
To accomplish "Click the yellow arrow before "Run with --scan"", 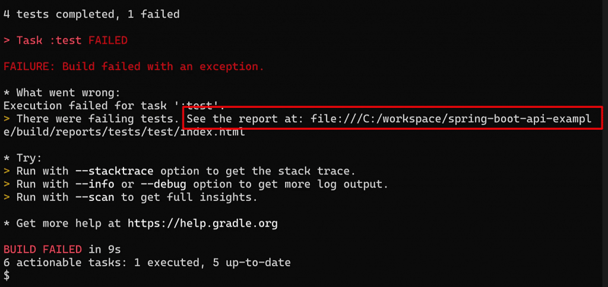I will point(7,197).
